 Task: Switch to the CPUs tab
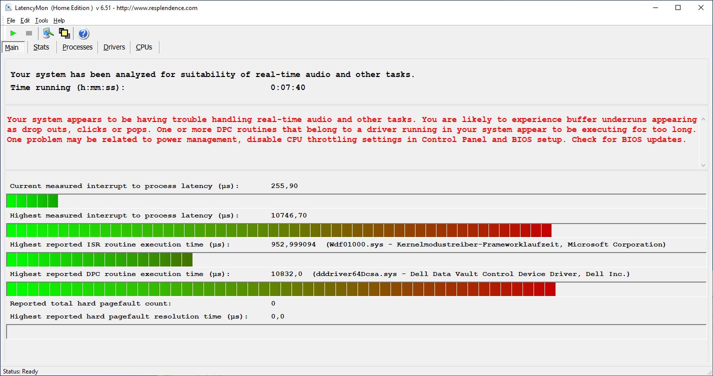[x=144, y=47]
